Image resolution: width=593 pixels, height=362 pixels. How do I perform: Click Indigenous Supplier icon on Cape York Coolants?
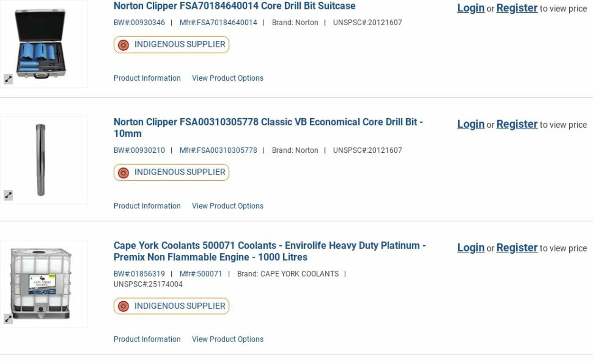[x=123, y=306]
